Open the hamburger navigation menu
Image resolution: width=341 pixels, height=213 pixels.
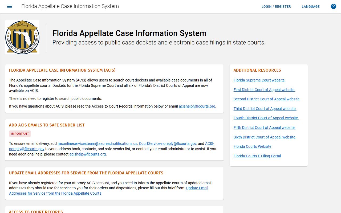pyautogui.click(x=10, y=6)
